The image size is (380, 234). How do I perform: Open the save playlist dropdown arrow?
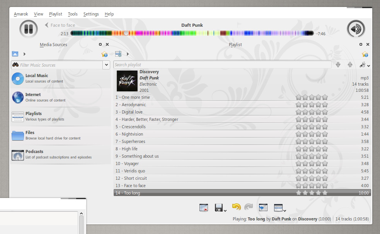click(x=225, y=211)
